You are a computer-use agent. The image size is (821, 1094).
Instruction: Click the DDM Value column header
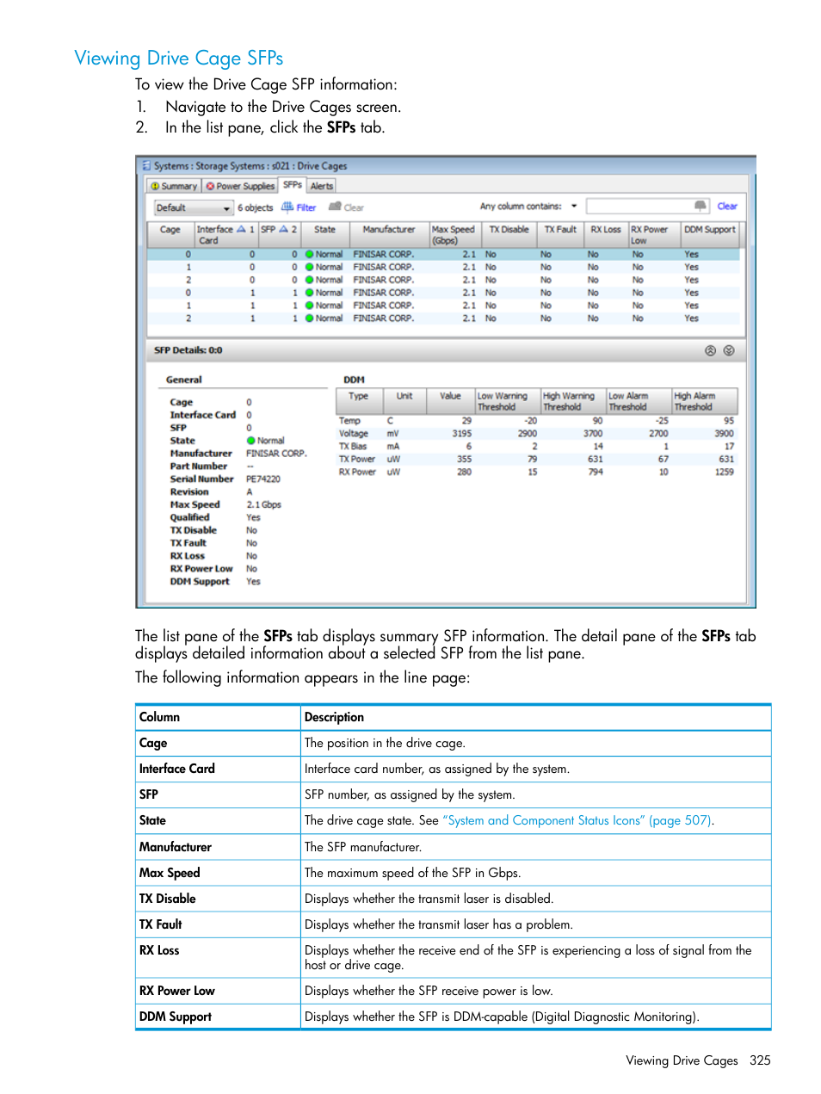pos(451,401)
